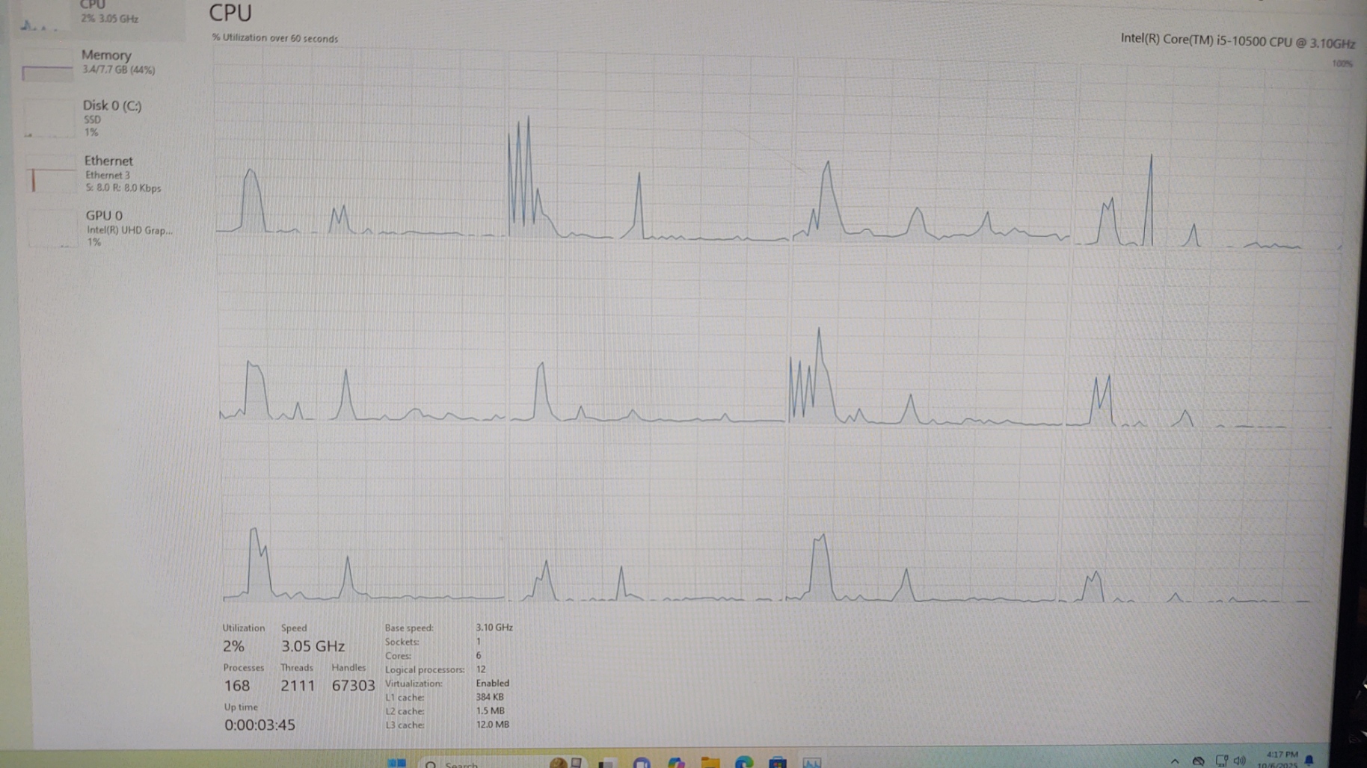The height and width of the screenshot is (768, 1367).
Task: Open the Windows Start menu
Action: (396, 762)
